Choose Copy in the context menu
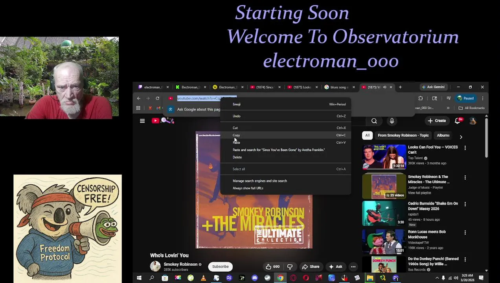The image size is (500, 283). (x=285, y=135)
